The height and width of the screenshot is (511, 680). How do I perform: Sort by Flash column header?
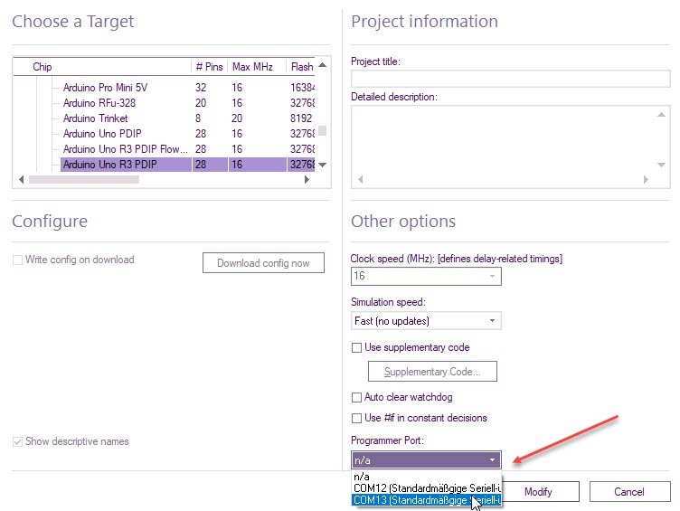302,67
